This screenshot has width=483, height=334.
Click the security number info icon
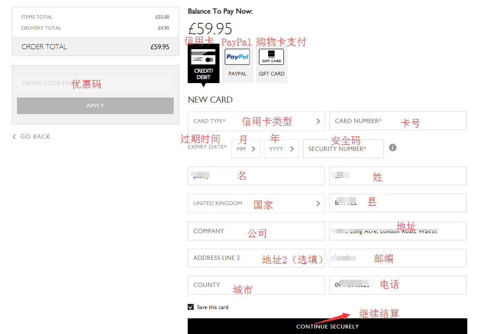[x=393, y=148]
